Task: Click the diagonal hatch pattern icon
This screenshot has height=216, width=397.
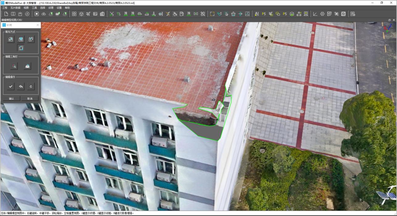Action: (343, 14)
